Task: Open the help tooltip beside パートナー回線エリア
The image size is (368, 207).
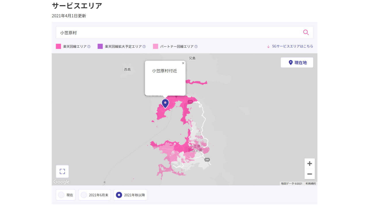Action: pyautogui.click(x=196, y=46)
